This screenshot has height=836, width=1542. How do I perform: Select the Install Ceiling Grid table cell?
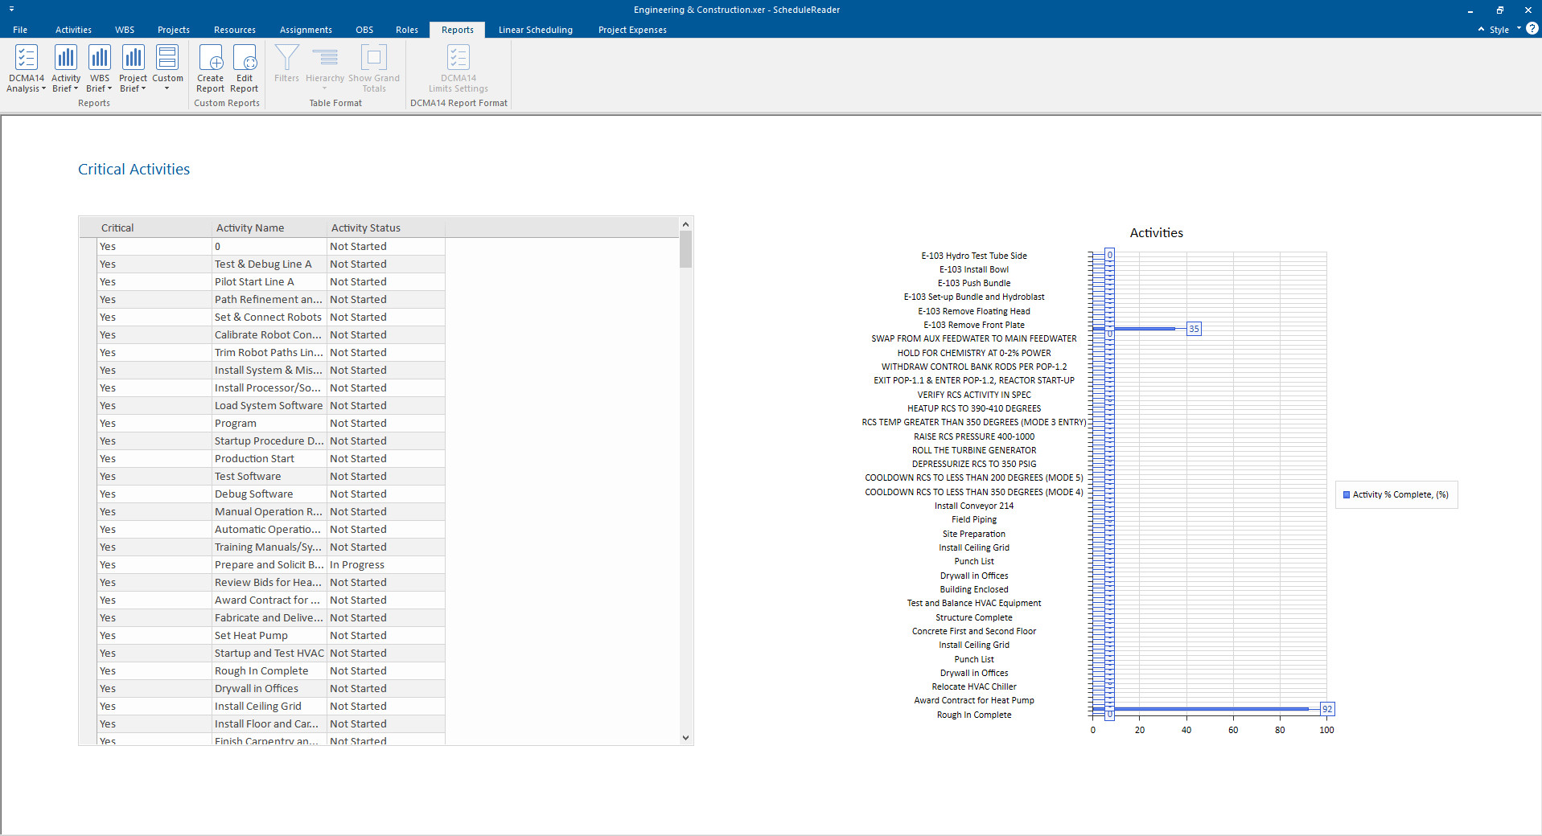coord(269,707)
